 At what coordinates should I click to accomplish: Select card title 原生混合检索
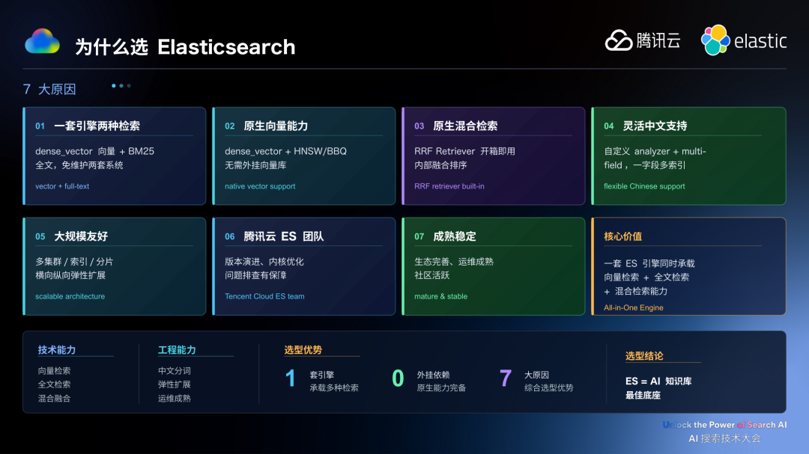click(x=465, y=126)
